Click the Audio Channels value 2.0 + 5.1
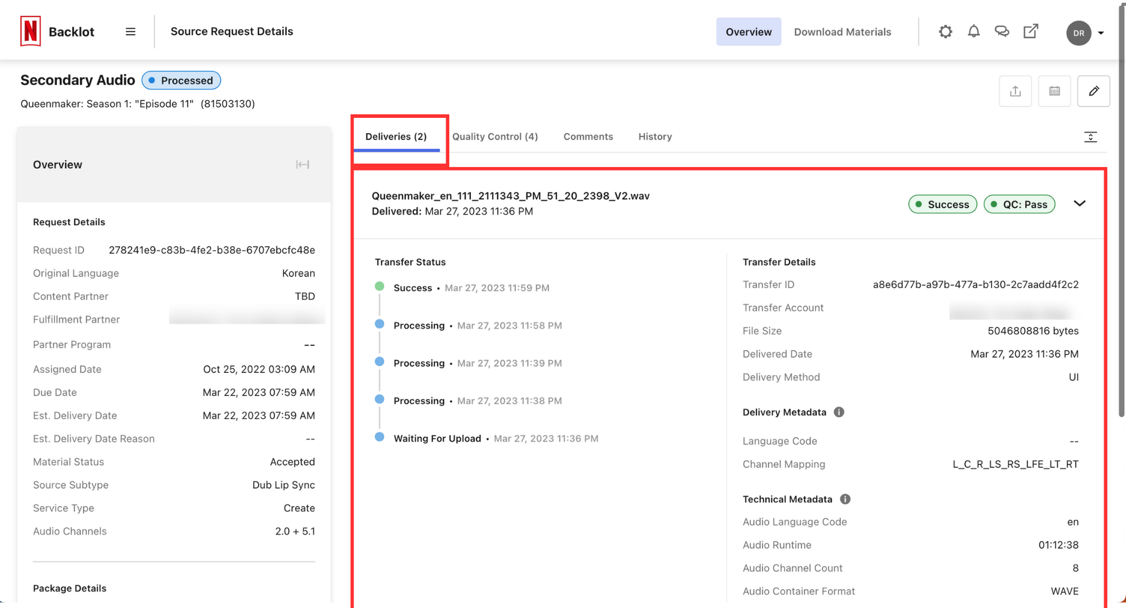 (x=295, y=531)
